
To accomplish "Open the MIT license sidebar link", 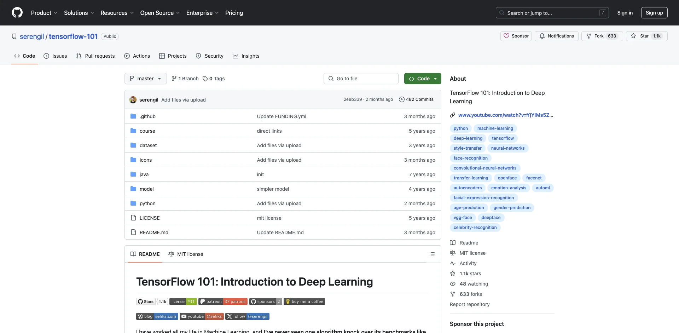I will pyautogui.click(x=468, y=253).
